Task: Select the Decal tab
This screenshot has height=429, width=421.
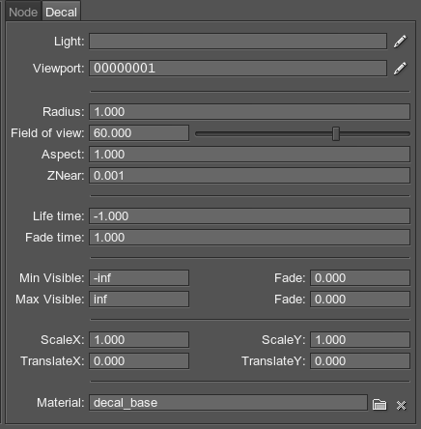Action: tap(61, 13)
